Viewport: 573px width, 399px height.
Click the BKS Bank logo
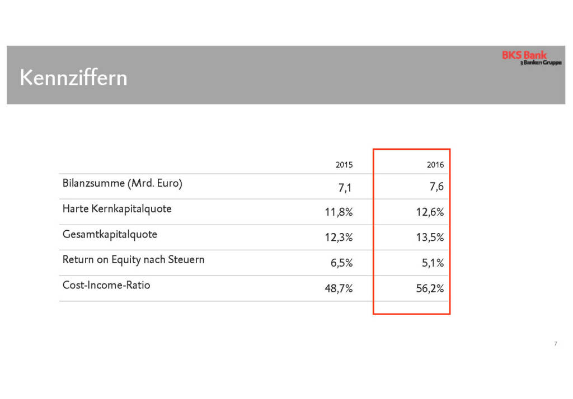tap(524, 55)
